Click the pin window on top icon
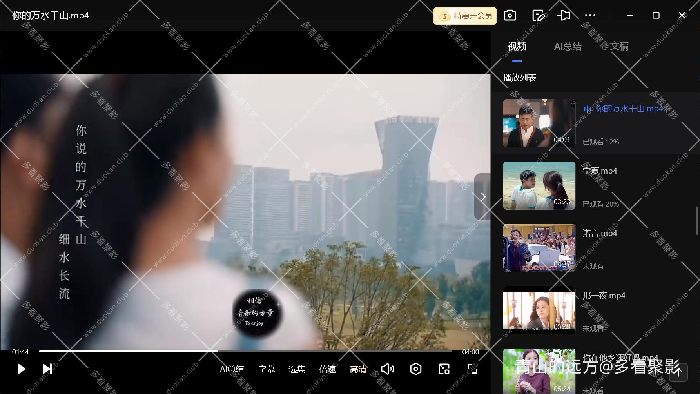The image size is (700, 394). (564, 16)
